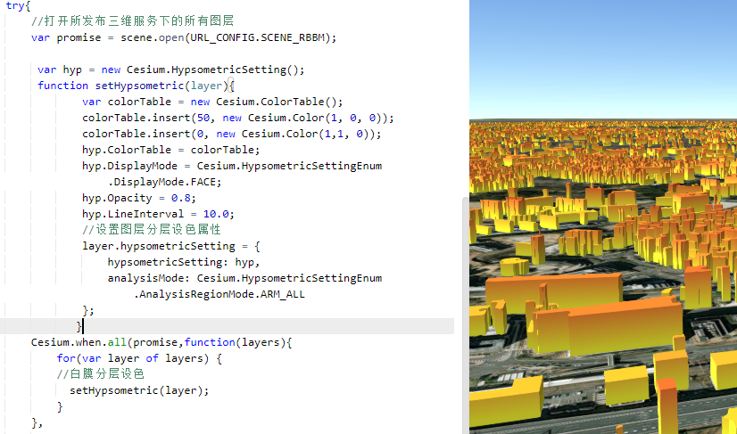Click the Cesium.when.all call line
The width and height of the screenshot is (737, 434).
point(161,342)
